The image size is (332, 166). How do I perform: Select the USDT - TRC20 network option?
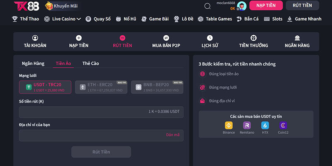coord(45,87)
